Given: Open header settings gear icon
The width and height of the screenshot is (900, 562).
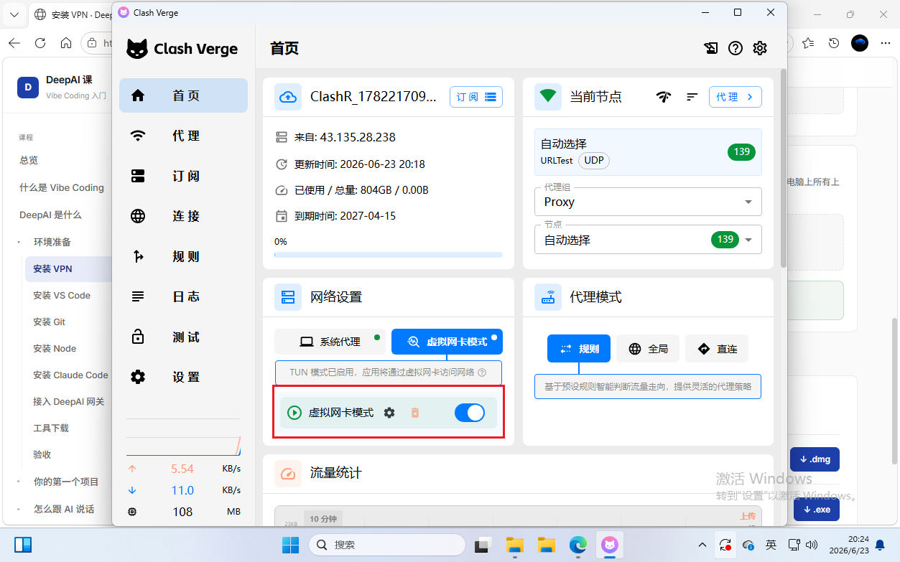Looking at the screenshot, I should 760,48.
